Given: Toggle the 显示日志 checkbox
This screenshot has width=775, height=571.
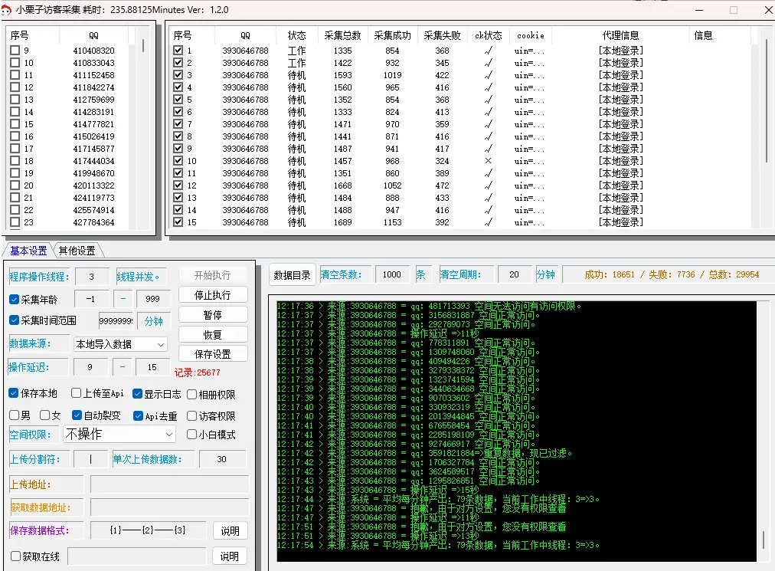Looking at the screenshot, I should 137,394.
